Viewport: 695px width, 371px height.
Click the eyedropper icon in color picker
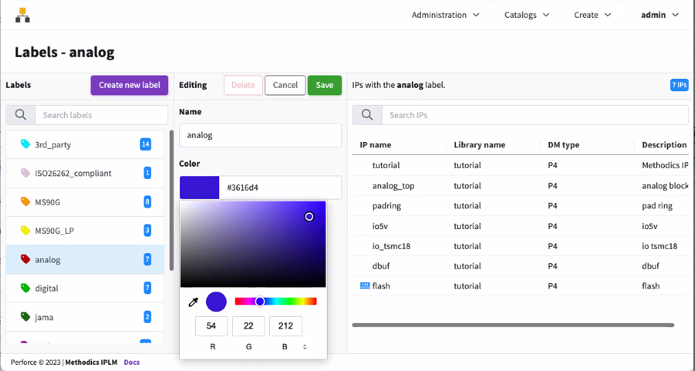193,302
